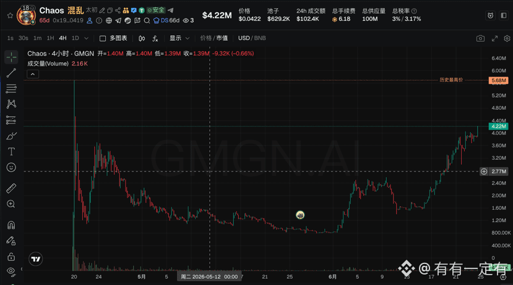This screenshot has height=285, width=513.
Task: Copy contract address 0x19..0419
Action: coord(68,20)
